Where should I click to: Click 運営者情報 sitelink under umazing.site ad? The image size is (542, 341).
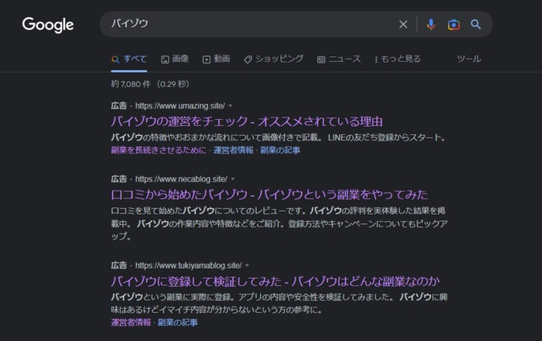pos(234,150)
